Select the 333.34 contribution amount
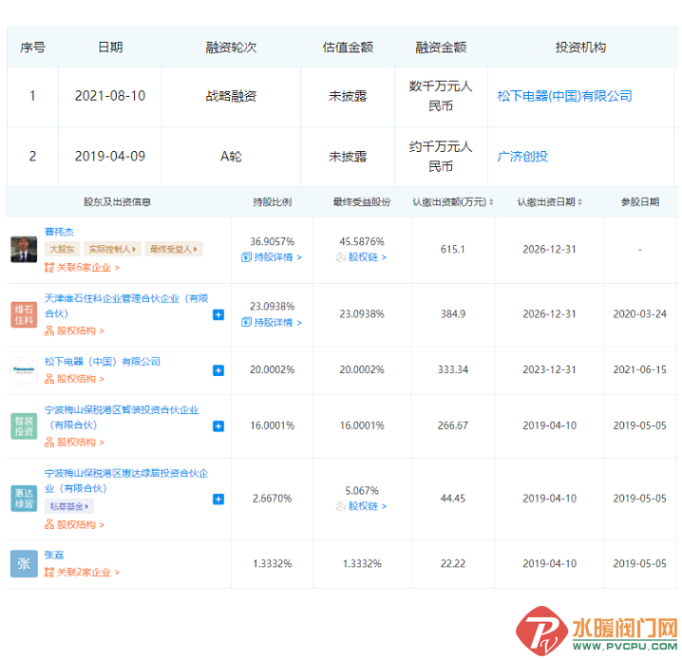Viewport: 682px width, 660px height. tap(453, 370)
